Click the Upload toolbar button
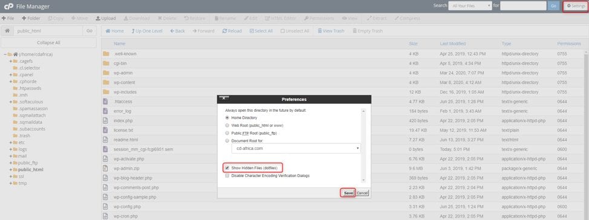The width and height of the screenshot is (589, 220). click(x=106, y=18)
